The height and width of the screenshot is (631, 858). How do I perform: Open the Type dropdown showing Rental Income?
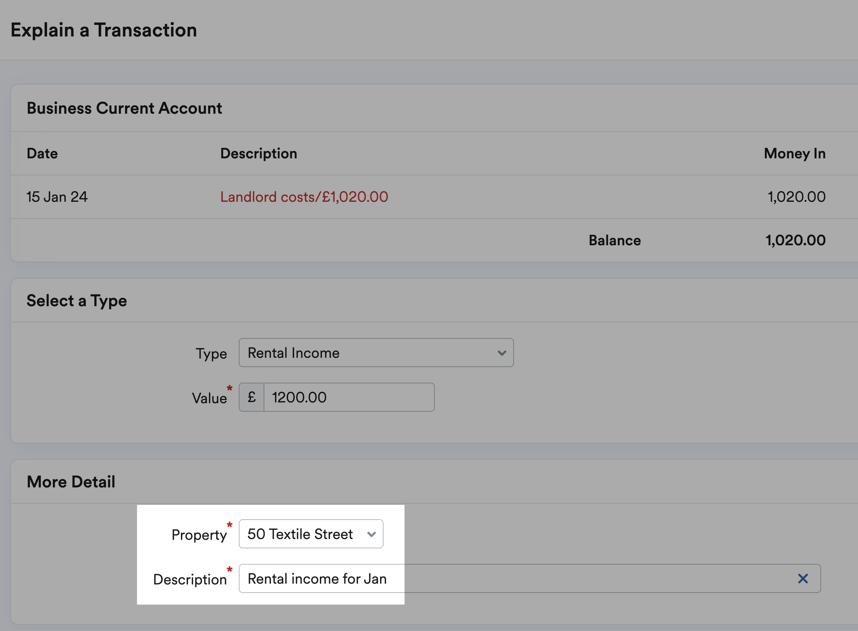point(376,353)
